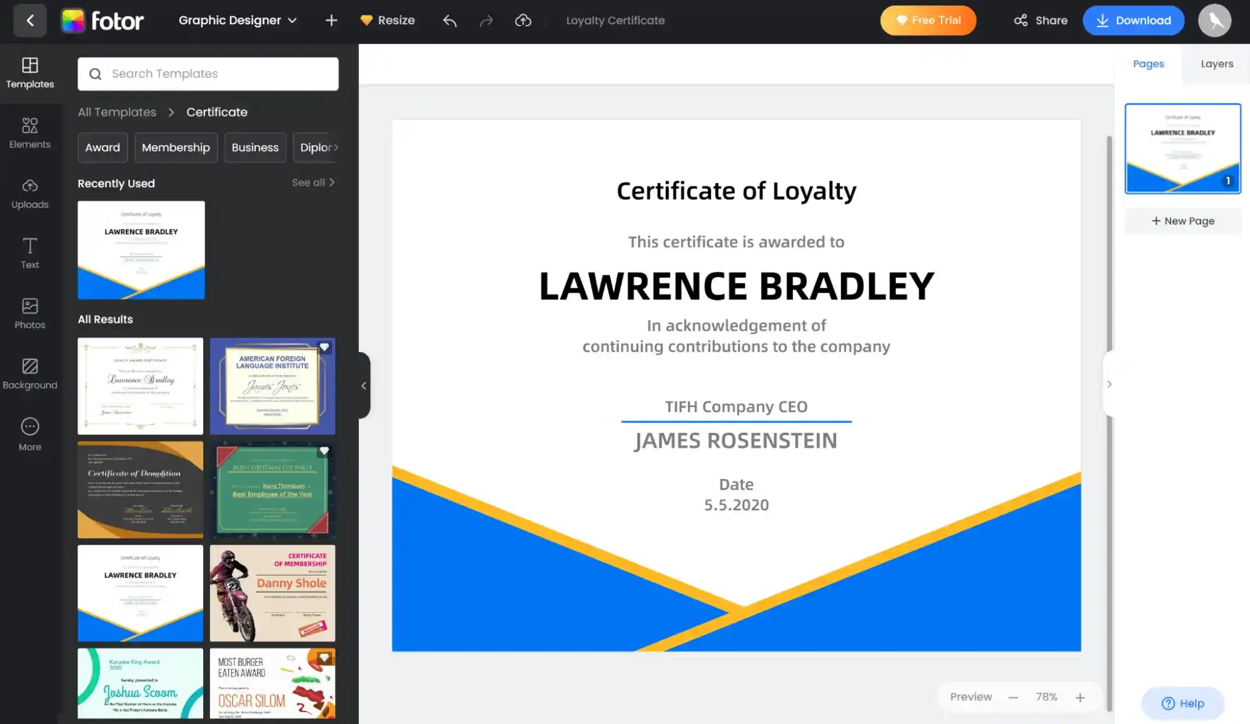Unfavorite the Christmas Eve Party template

coord(325,450)
